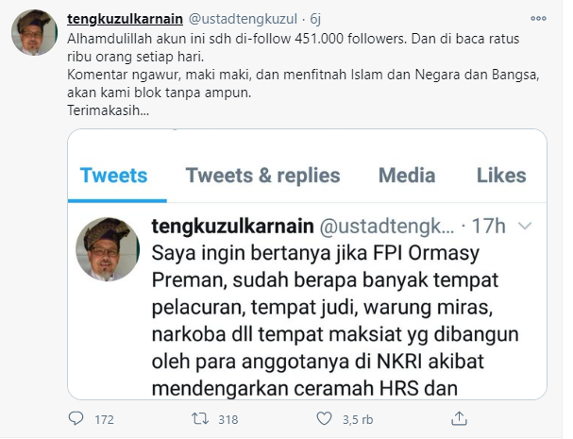Screen dimensions: 573x439
Task: View the 318 retweets count
Action: pyautogui.click(x=228, y=419)
